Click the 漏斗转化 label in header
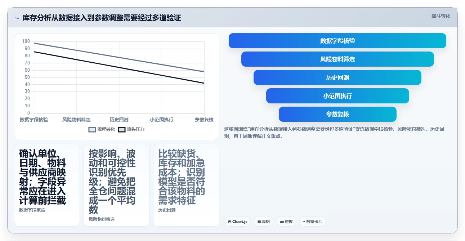 pyautogui.click(x=441, y=16)
